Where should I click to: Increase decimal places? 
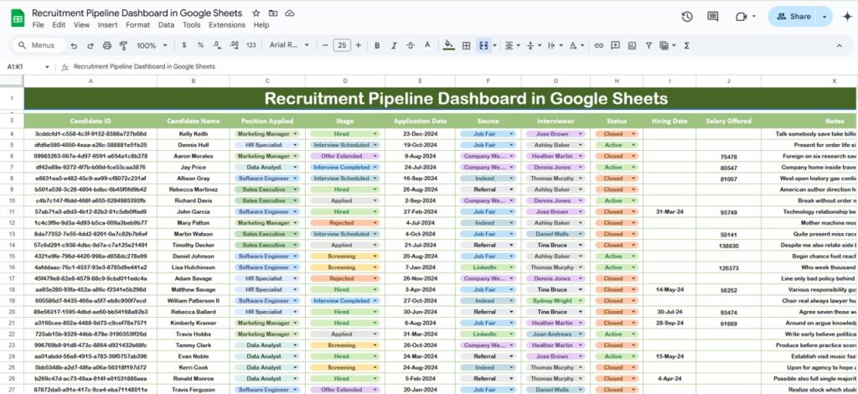[235, 45]
